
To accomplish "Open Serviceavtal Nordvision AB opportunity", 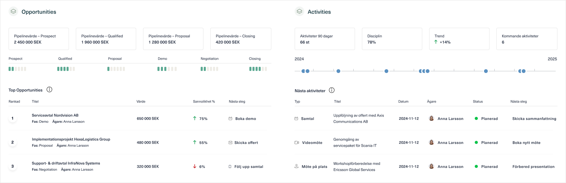I will pos(55,115).
